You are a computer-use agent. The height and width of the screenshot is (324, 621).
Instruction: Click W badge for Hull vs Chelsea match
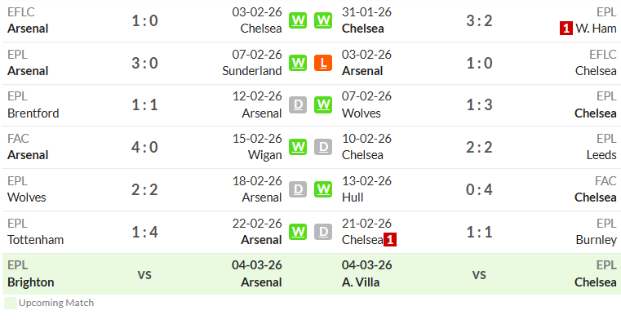coord(323,189)
